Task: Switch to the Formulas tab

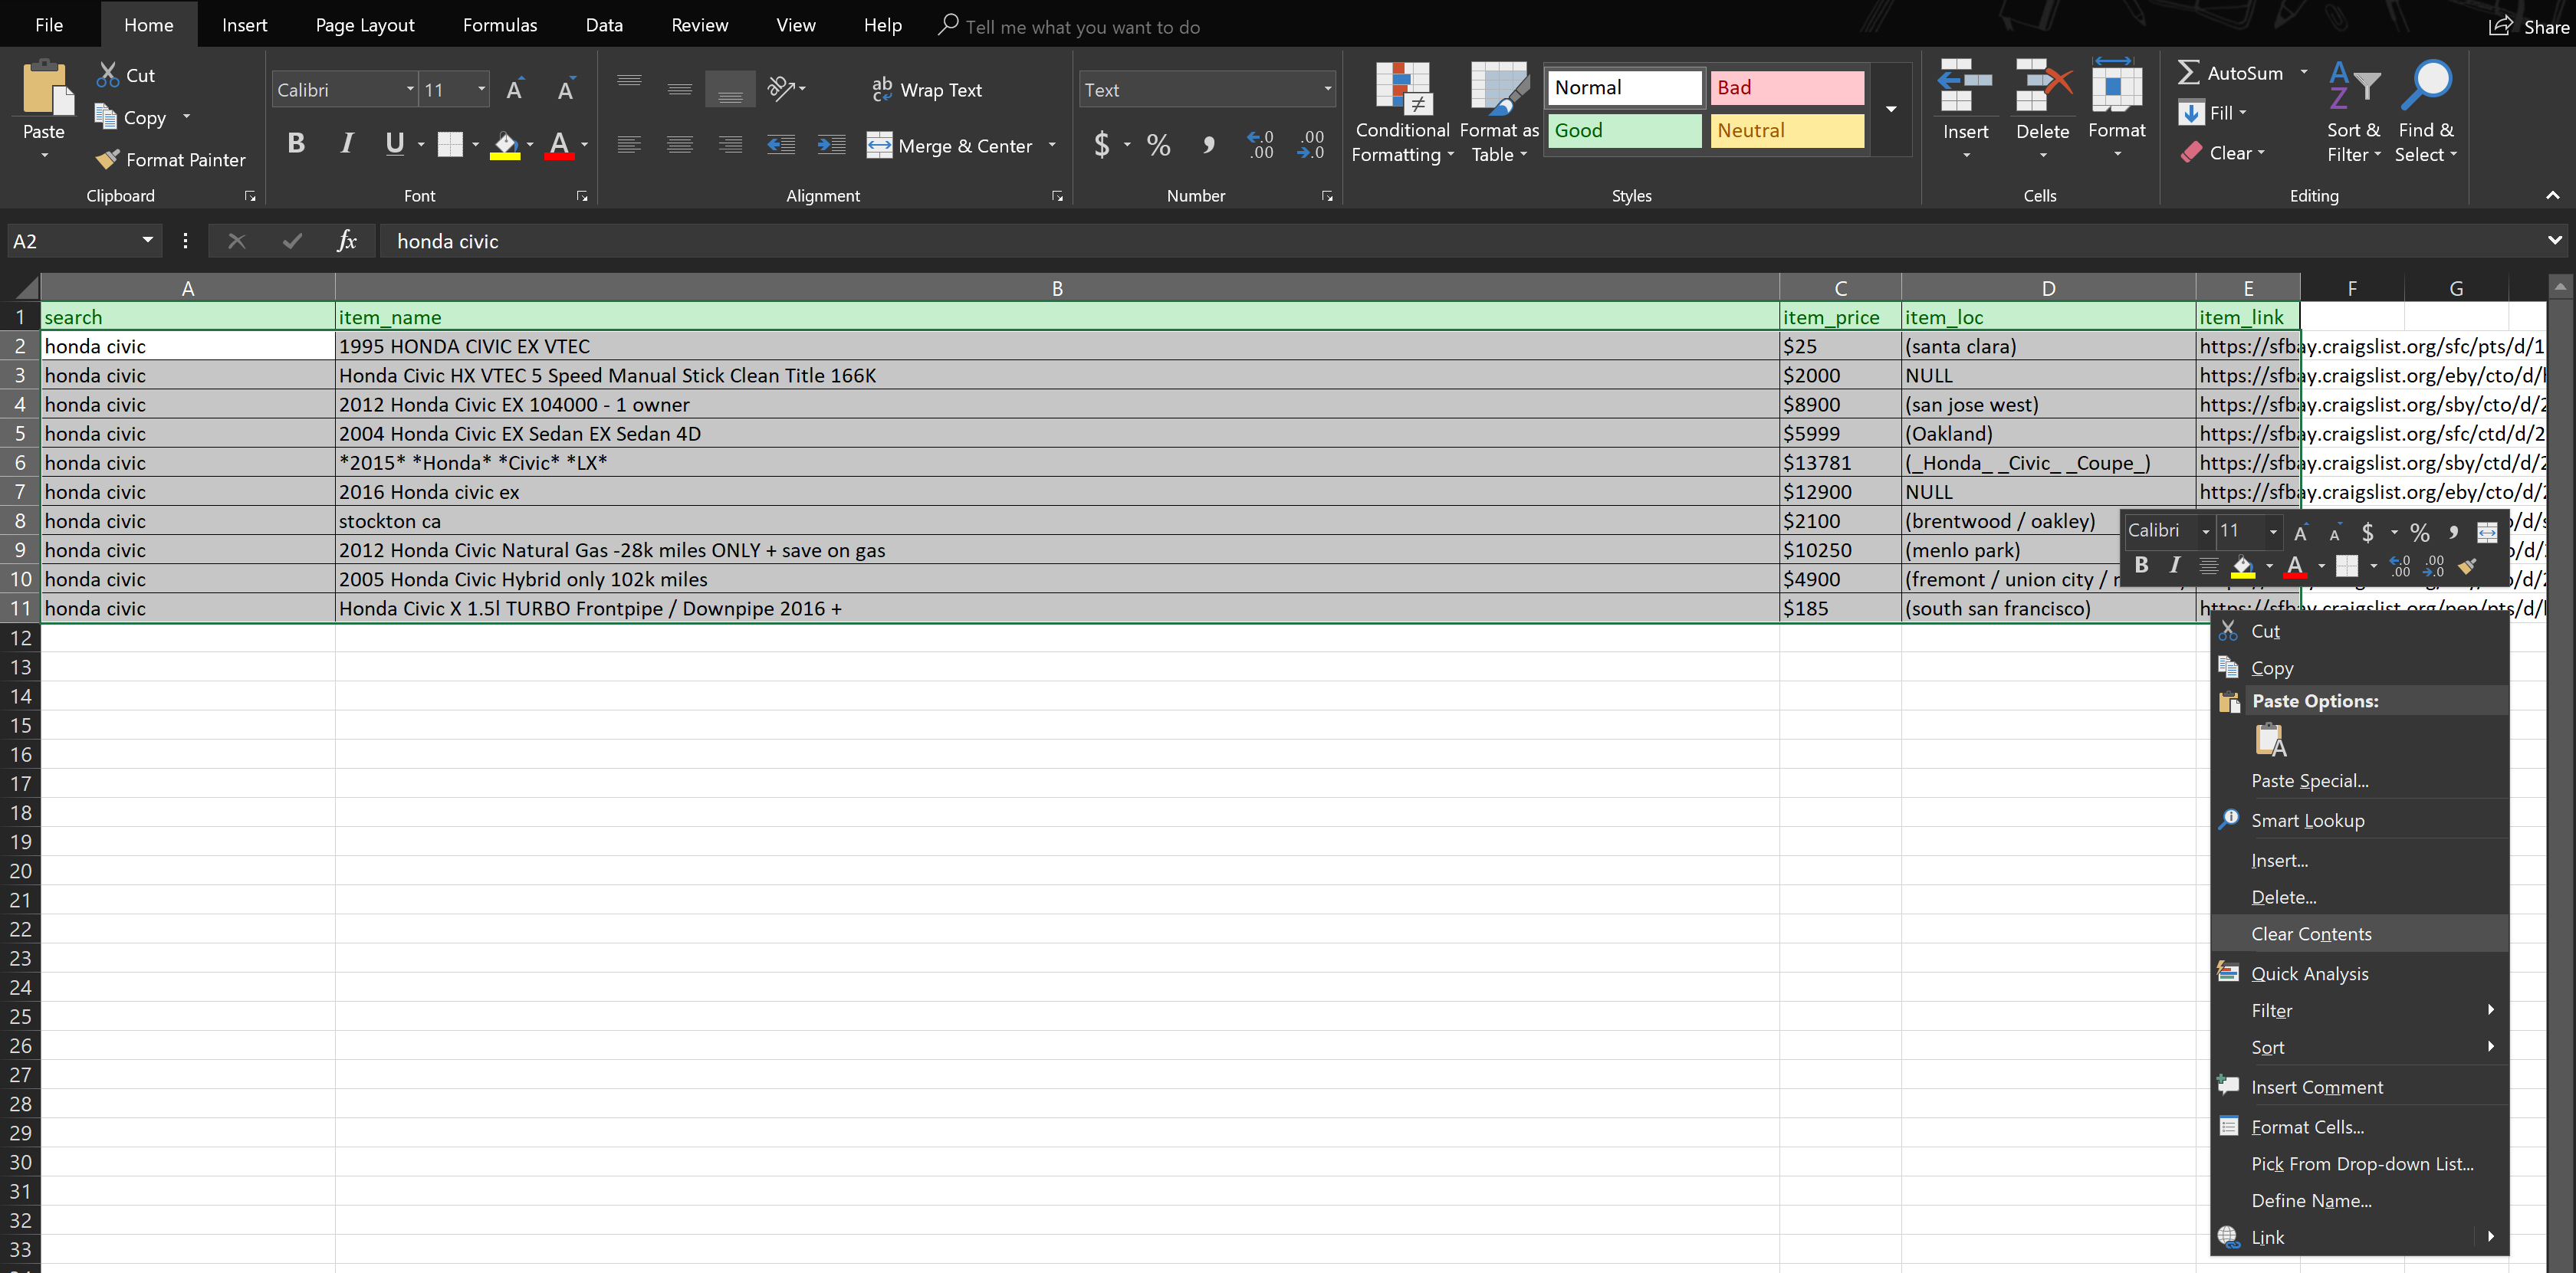Action: point(500,25)
